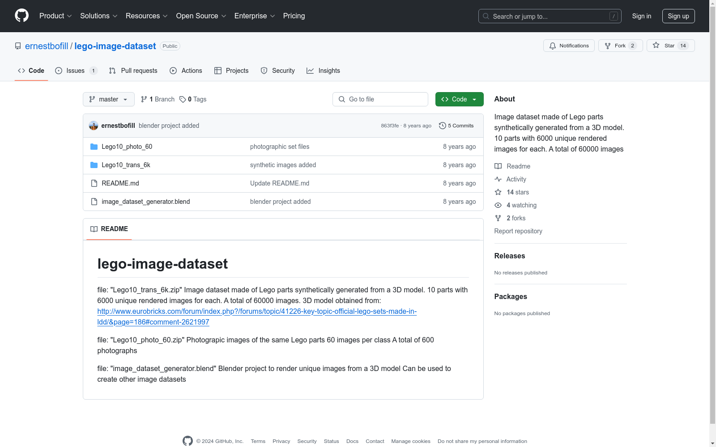Click the code brackets icon in green button

[445, 99]
